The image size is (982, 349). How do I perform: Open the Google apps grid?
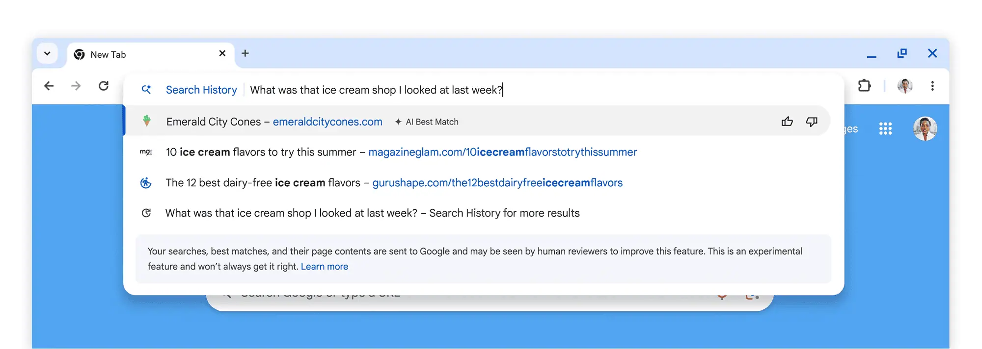pyautogui.click(x=885, y=129)
